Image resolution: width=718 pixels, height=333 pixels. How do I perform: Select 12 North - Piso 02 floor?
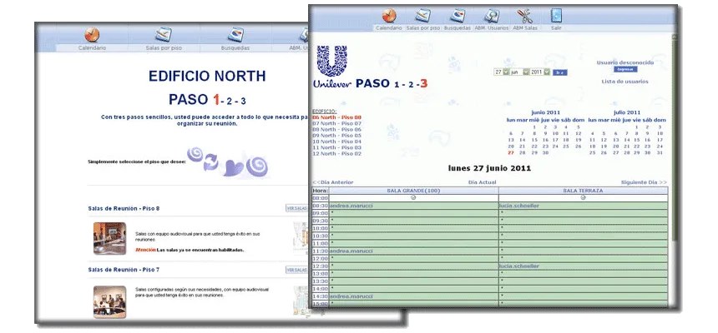[336, 153]
